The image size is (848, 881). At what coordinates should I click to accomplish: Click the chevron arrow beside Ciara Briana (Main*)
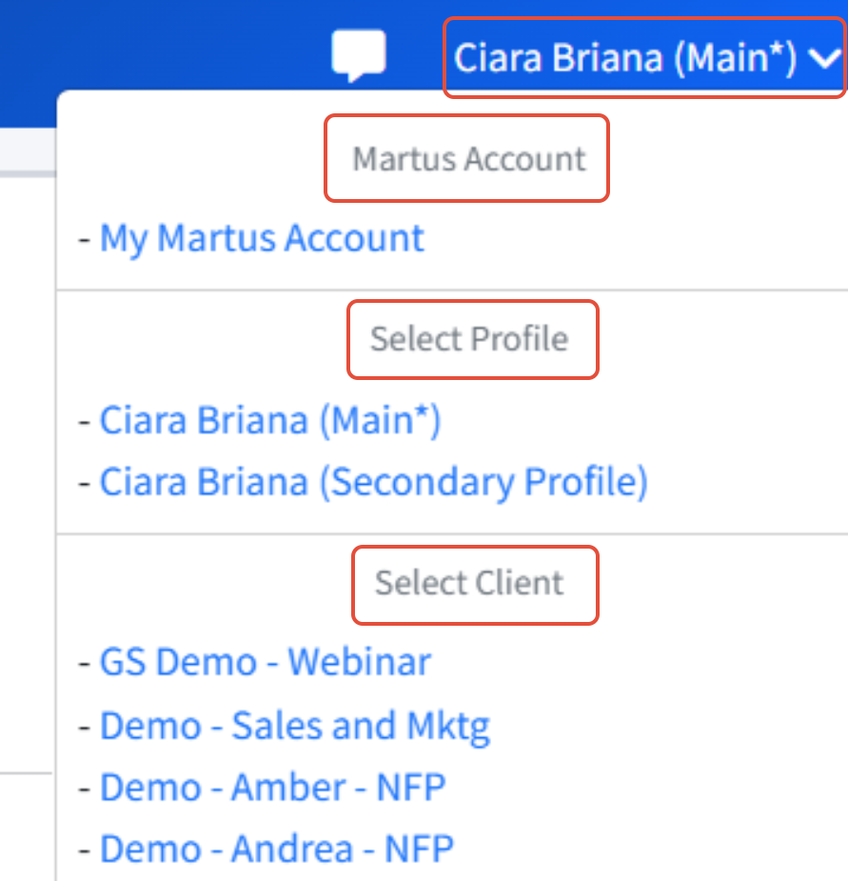coord(824,58)
